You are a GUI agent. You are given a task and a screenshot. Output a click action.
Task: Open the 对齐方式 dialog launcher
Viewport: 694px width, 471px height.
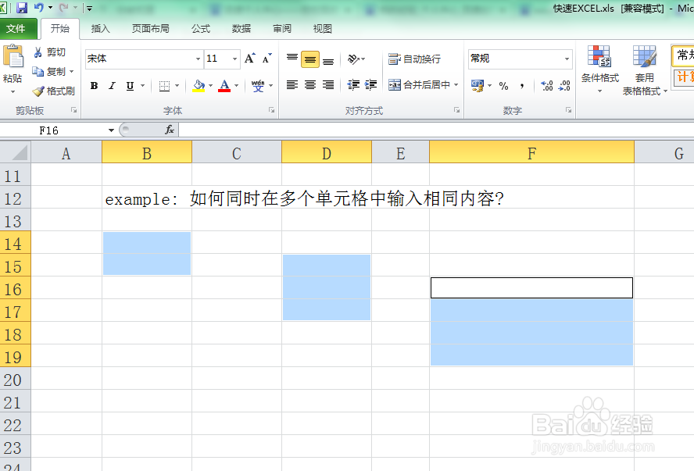coord(456,110)
